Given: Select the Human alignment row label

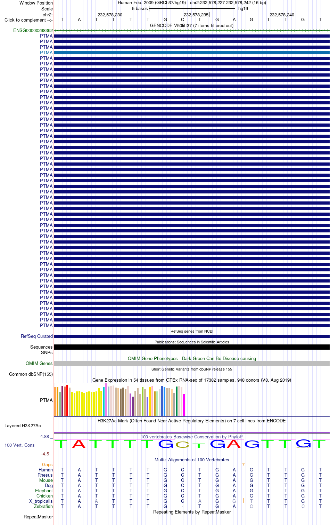Looking at the screenshot, I should pos(46,470).
